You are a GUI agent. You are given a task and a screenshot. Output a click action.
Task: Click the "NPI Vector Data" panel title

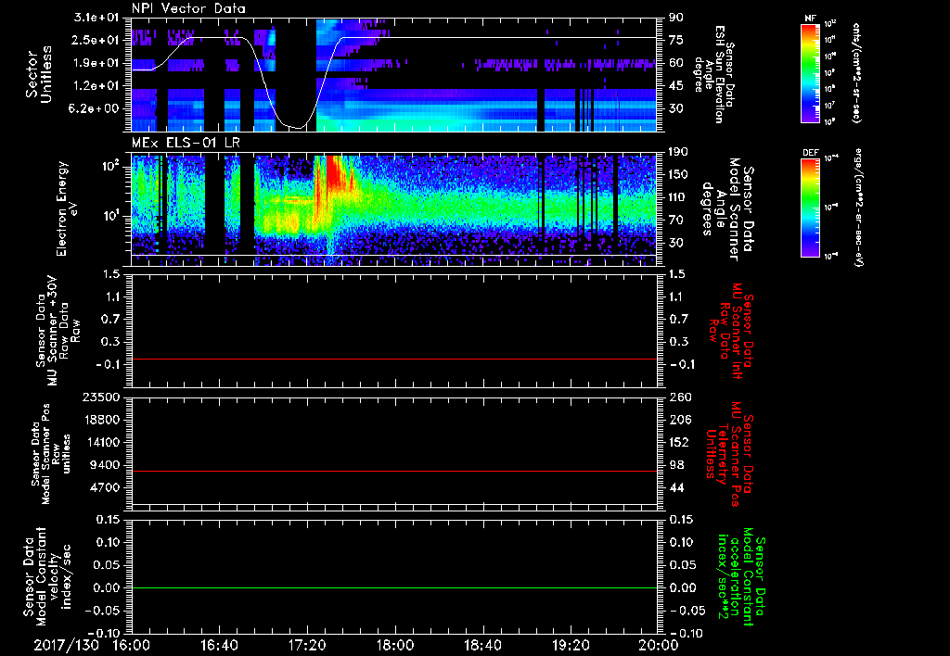pyautogui.click(x=188, y=8)
